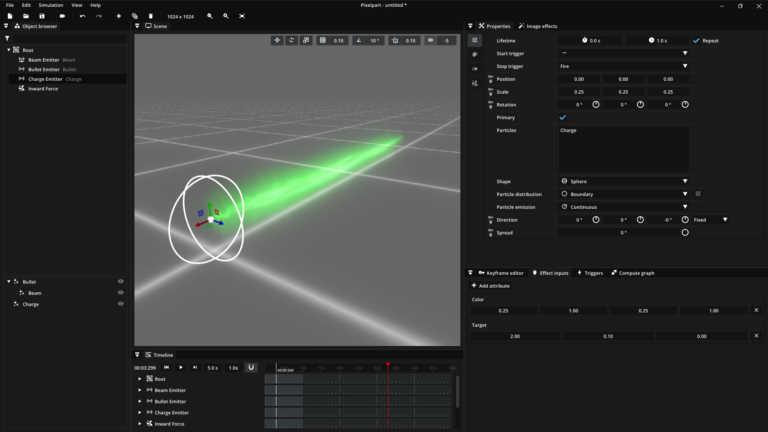
Task: Select the scale gizmo in the scene toolbar
Action: pos(306,40)
